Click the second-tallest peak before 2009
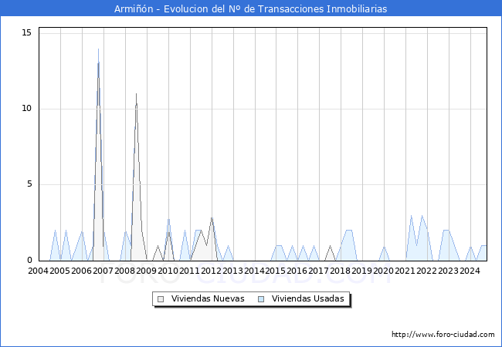The width and height of the screenshot is (502, 347). [x=137, y=95]
